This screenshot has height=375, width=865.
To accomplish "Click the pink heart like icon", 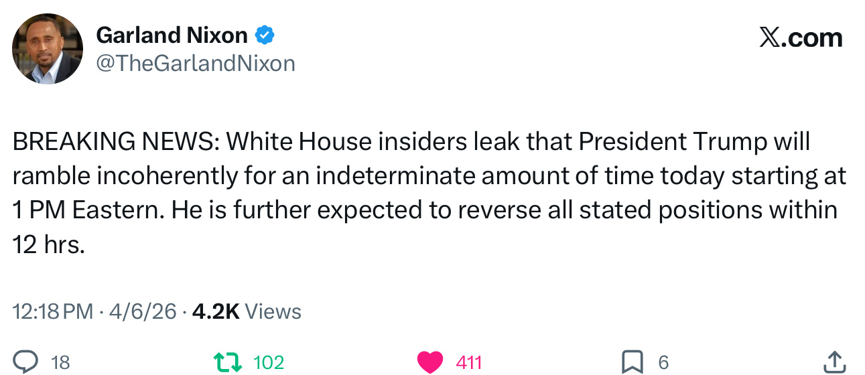I will [x=430, y=362].
